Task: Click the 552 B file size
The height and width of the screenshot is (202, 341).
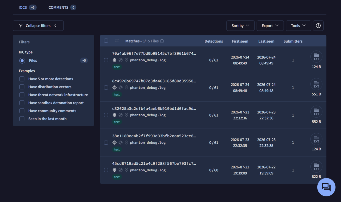Action: point(316,122)
